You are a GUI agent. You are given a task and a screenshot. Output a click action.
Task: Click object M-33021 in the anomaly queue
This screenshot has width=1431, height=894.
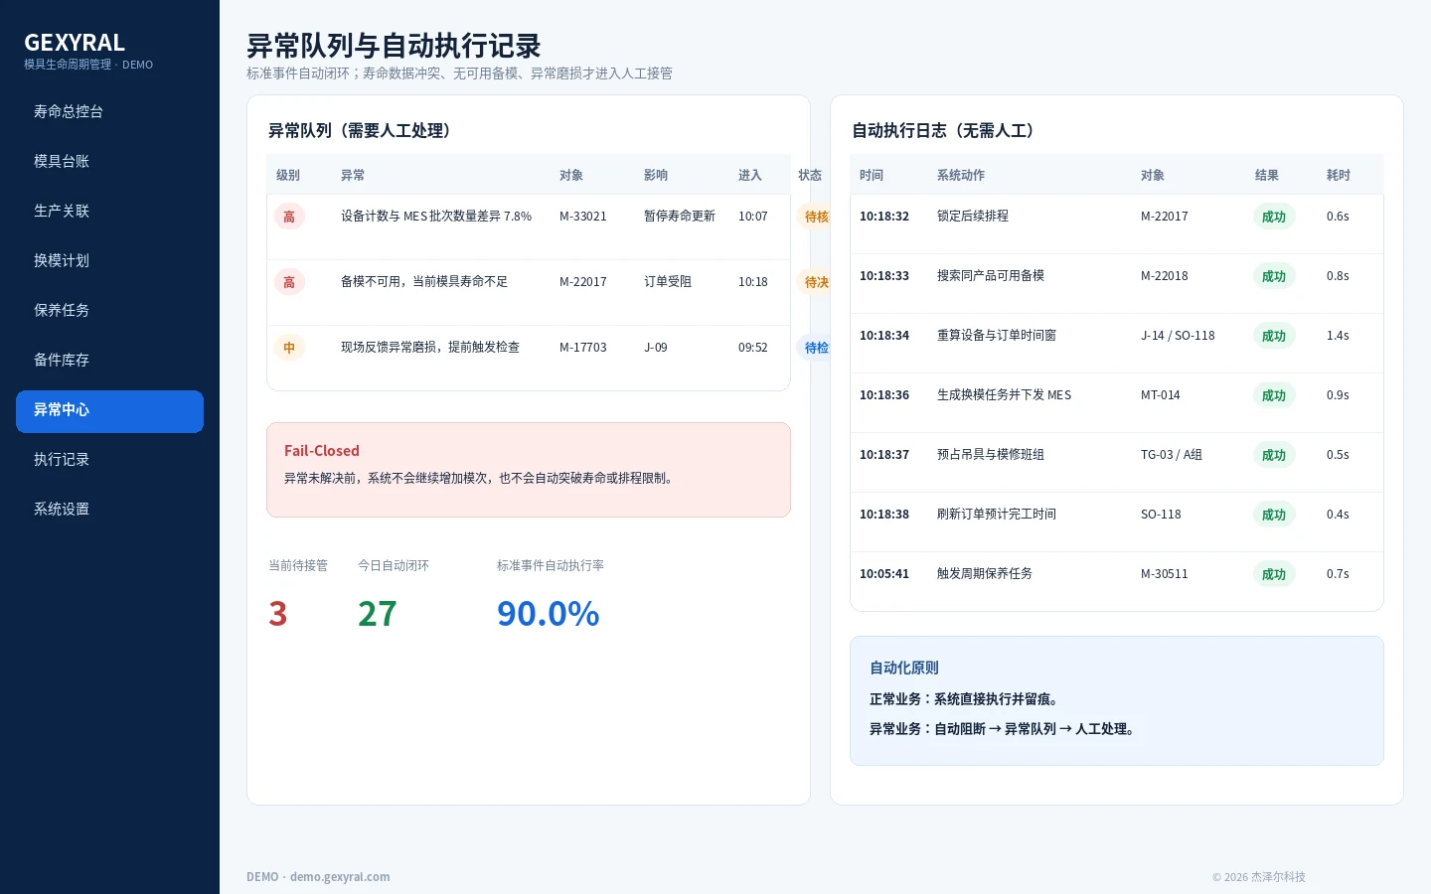pyautogui.click(x=583, y=217)
